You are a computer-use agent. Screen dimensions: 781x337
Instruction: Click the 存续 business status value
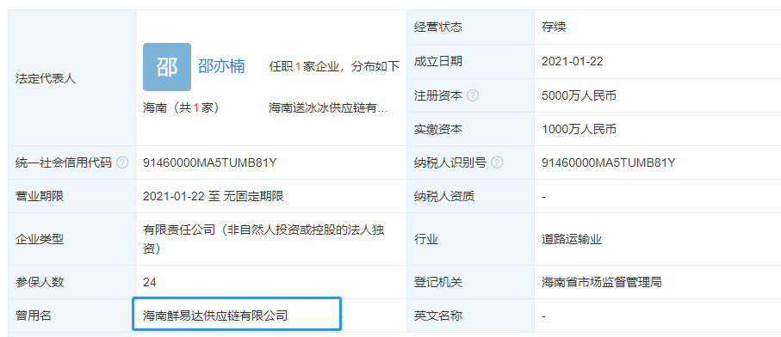point(554,27)
